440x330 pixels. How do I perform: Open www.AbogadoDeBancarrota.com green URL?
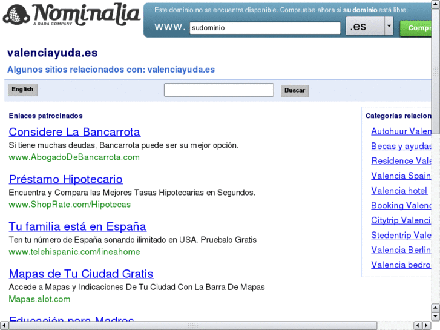(74, 157)
